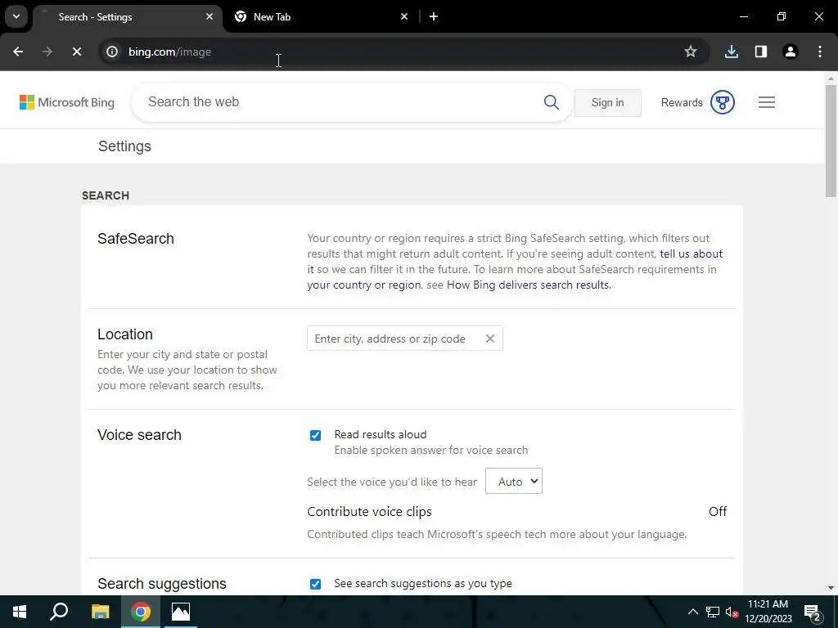Open File Explorer from taskbar
The height and width of the screenshot is (628, 838).
100,612
